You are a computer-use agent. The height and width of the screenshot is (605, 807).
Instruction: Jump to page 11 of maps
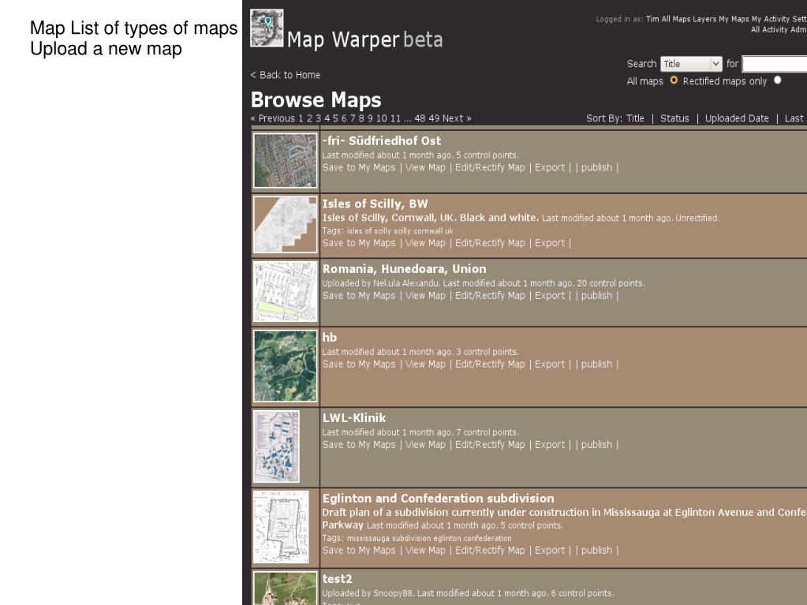click(395, 118)
